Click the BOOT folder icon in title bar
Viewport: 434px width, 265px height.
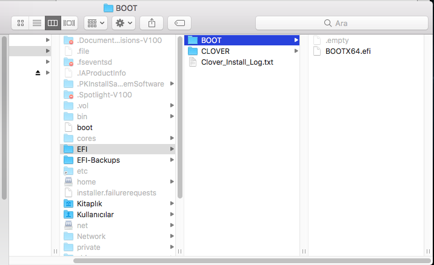pyautogui.click(x=109, y=8)
